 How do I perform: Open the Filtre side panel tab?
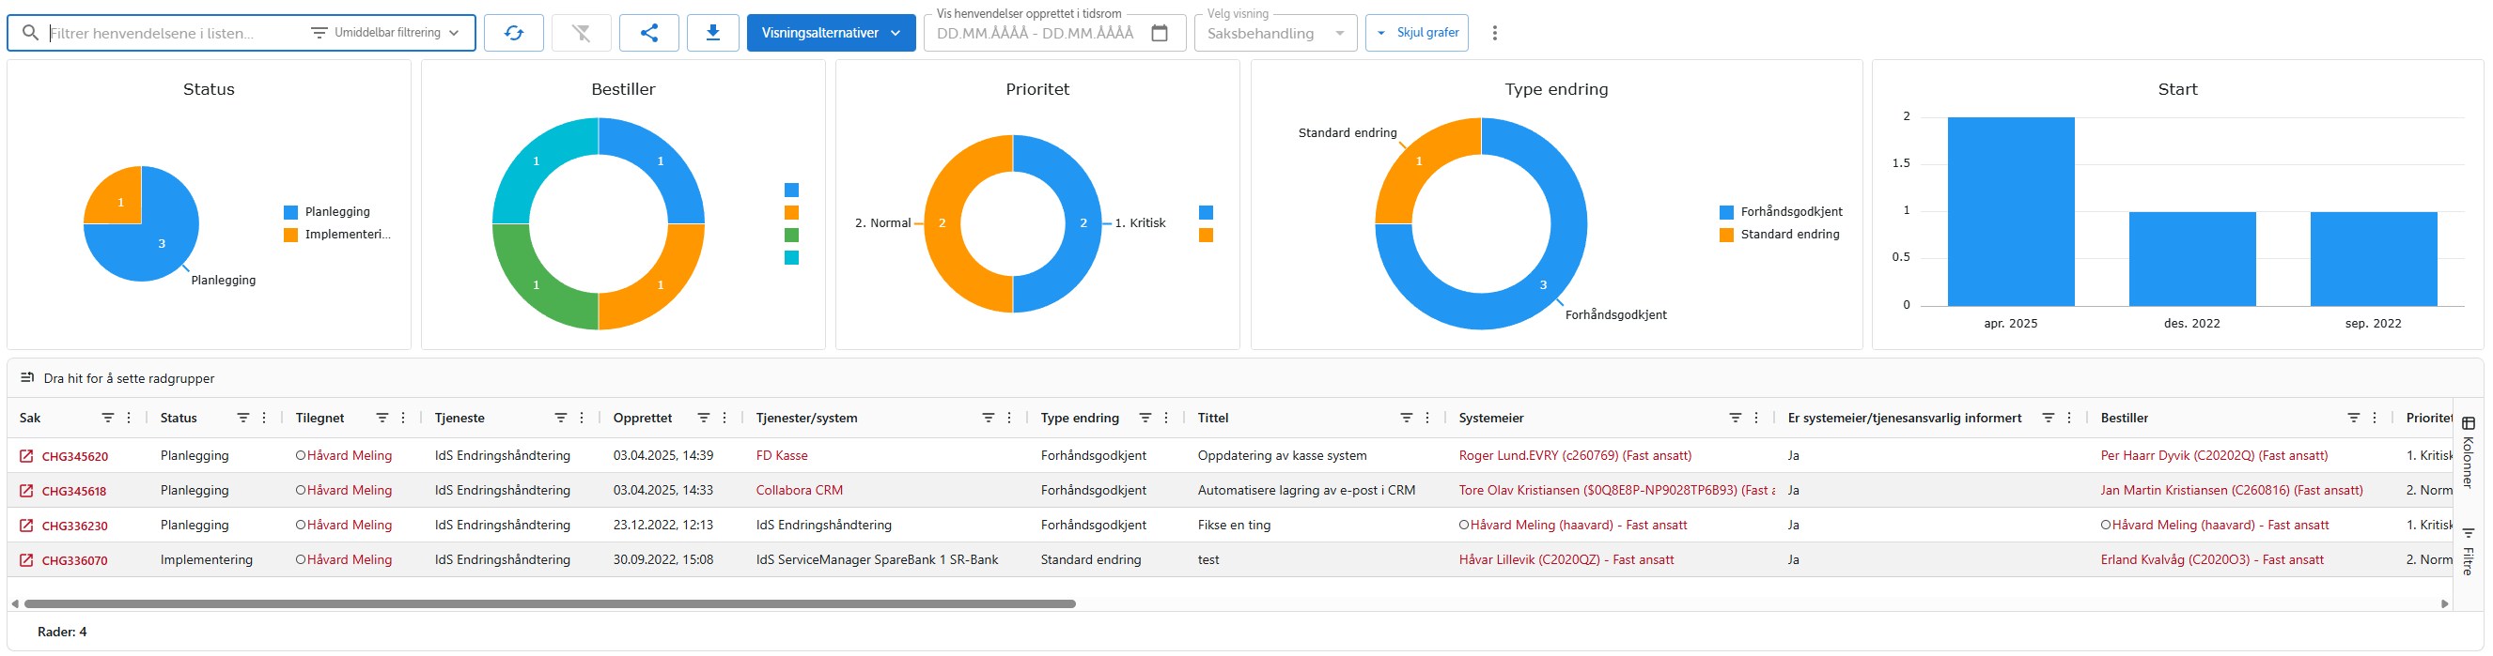click(2468, 552)
